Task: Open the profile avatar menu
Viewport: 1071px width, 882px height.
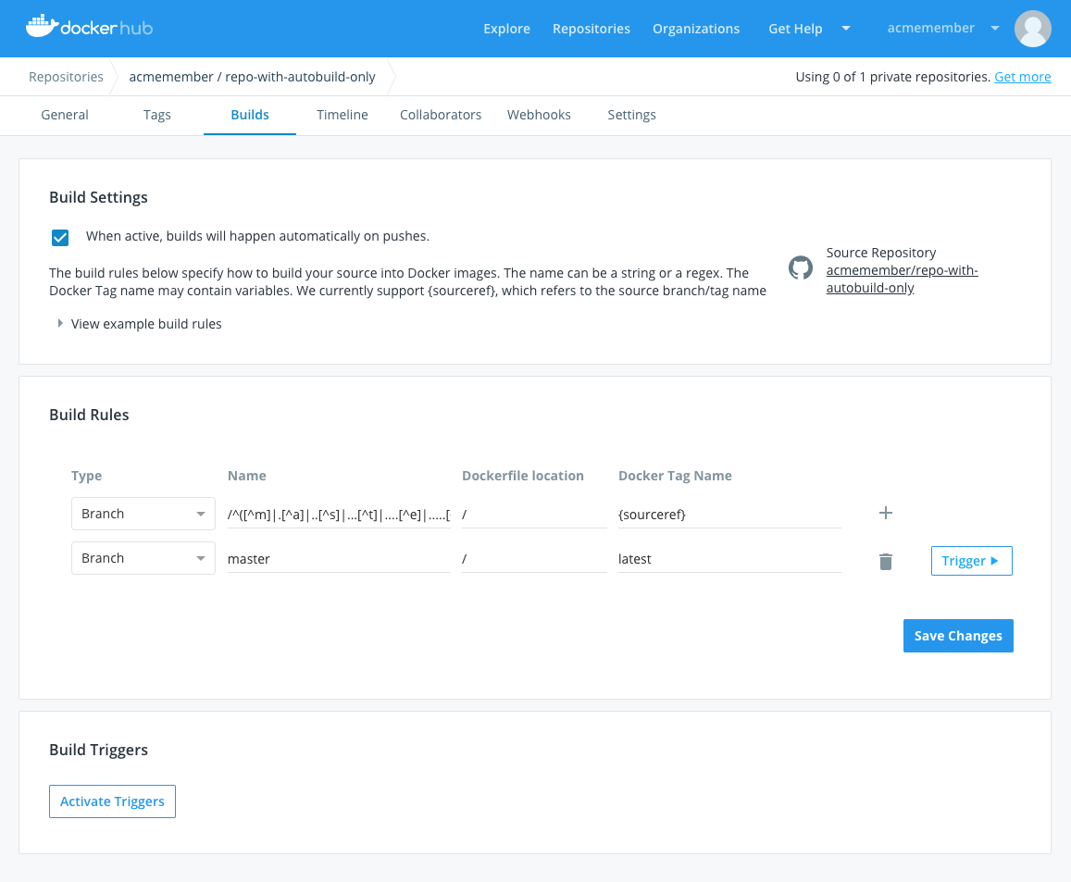Action: point(1032,29)
